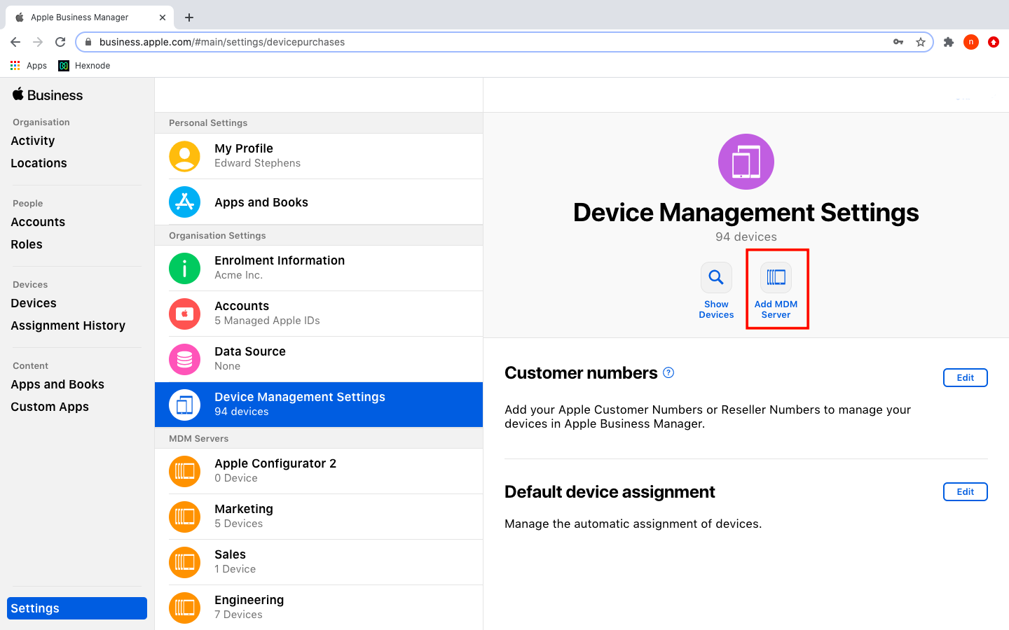
Task: Open Roles in the sidebar
Action: click(x=27, y=244)
